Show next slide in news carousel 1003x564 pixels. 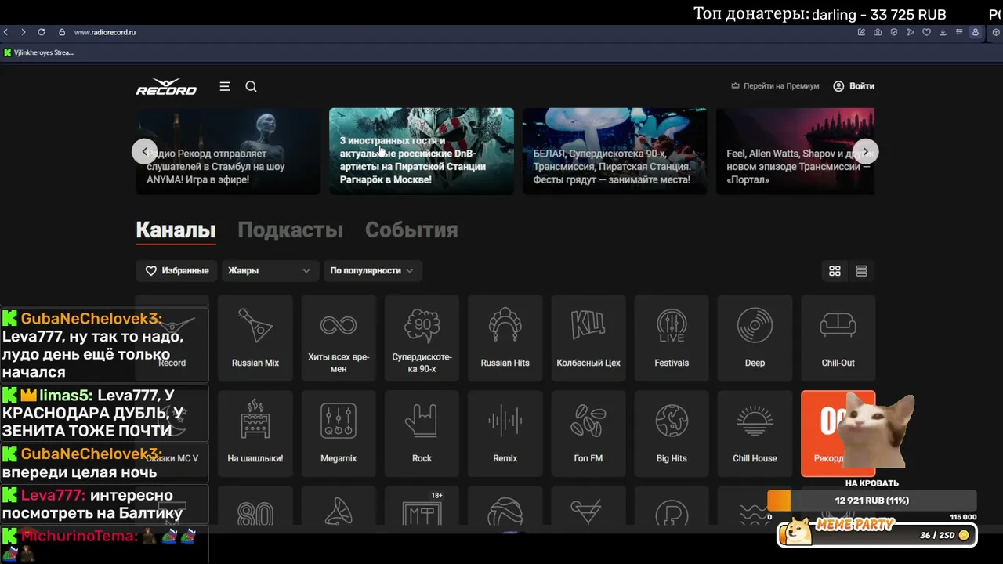pos(866,151)
